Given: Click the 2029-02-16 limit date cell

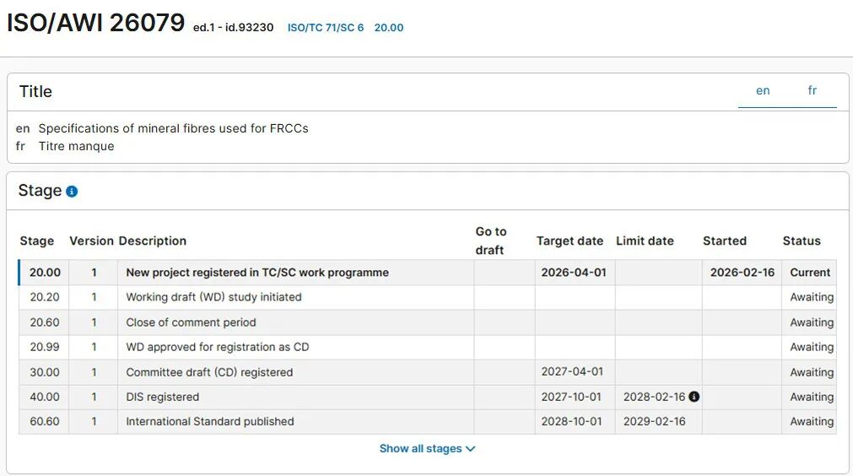Looking at the screenshot, I should tap(654, 421).
